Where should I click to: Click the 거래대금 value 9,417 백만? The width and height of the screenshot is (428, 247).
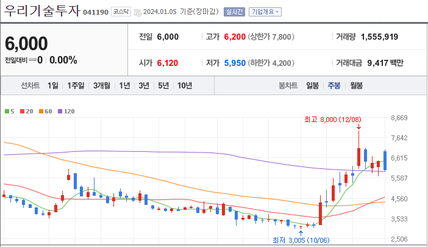coord(385,63)
